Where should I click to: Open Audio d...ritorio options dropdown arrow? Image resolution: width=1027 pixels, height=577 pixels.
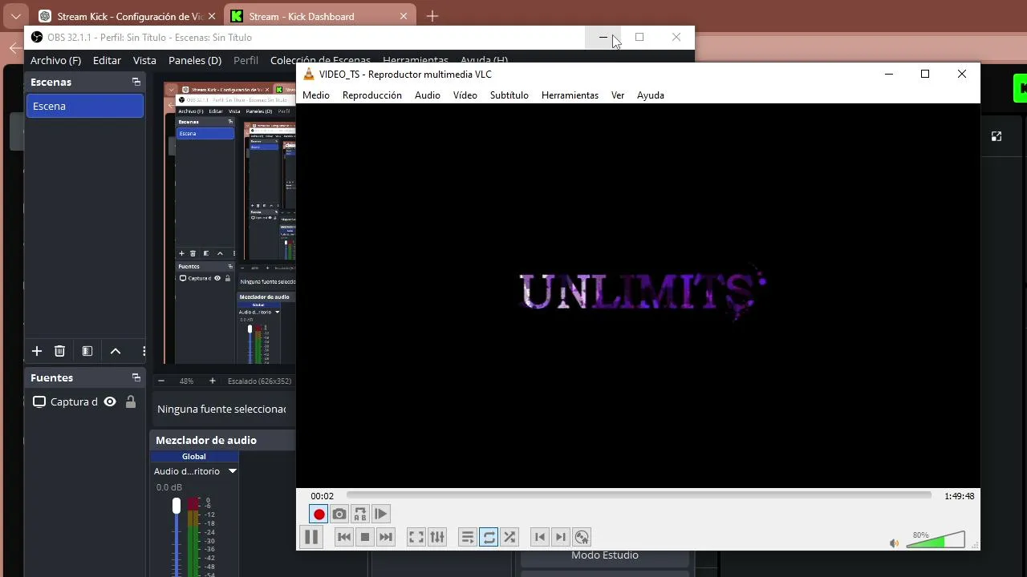(x=233, y=471)
